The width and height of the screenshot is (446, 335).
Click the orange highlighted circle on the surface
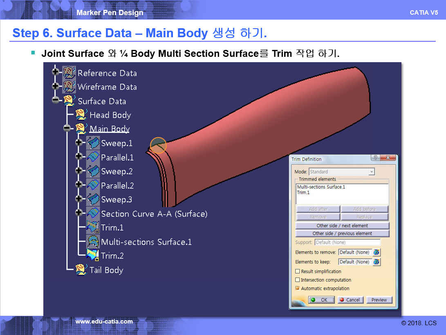[x=158, y=145]
